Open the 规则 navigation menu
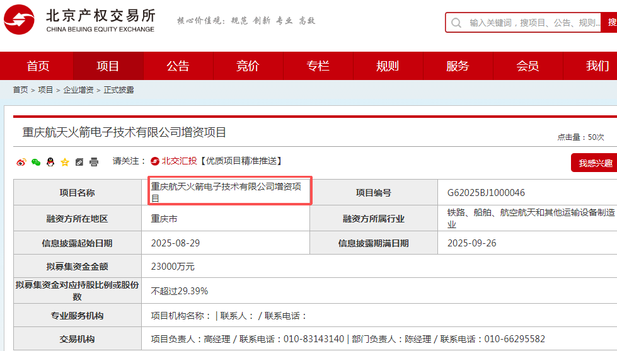 pos(388,66)
